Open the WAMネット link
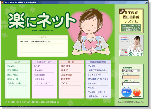Image resolution: width=151 pixels, height=109 pixels. (12, 66)
